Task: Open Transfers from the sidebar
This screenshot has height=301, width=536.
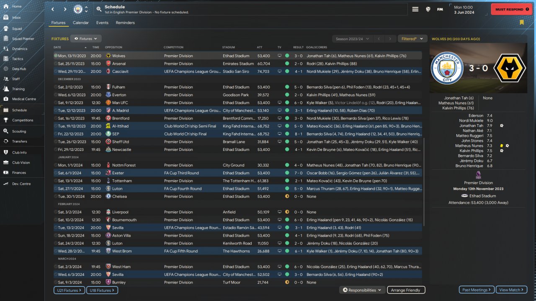Action: 20,141
